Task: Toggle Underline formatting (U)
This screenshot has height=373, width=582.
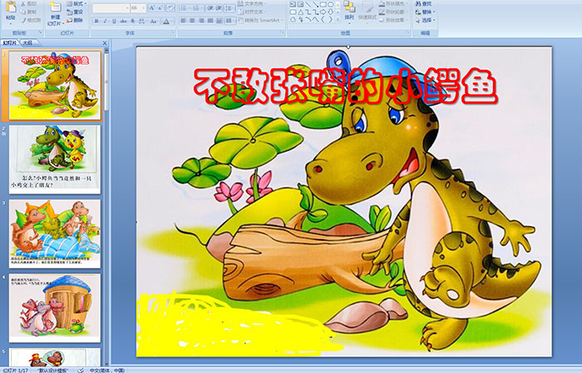Action: pyautogui.click(x=114, y=21)
